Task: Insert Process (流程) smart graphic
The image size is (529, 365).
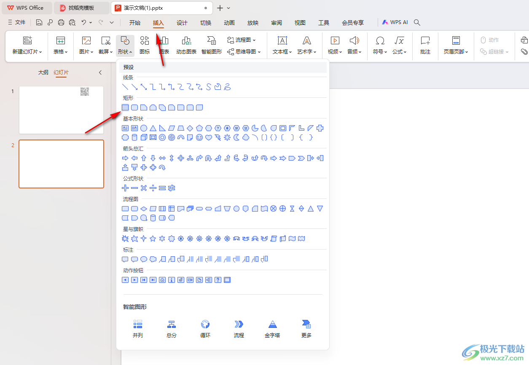Action: pos(239,329)
